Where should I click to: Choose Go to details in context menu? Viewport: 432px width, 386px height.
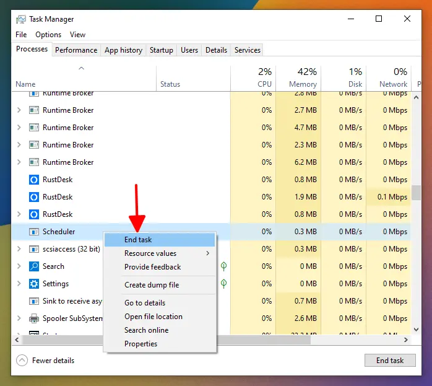(160, 303)
